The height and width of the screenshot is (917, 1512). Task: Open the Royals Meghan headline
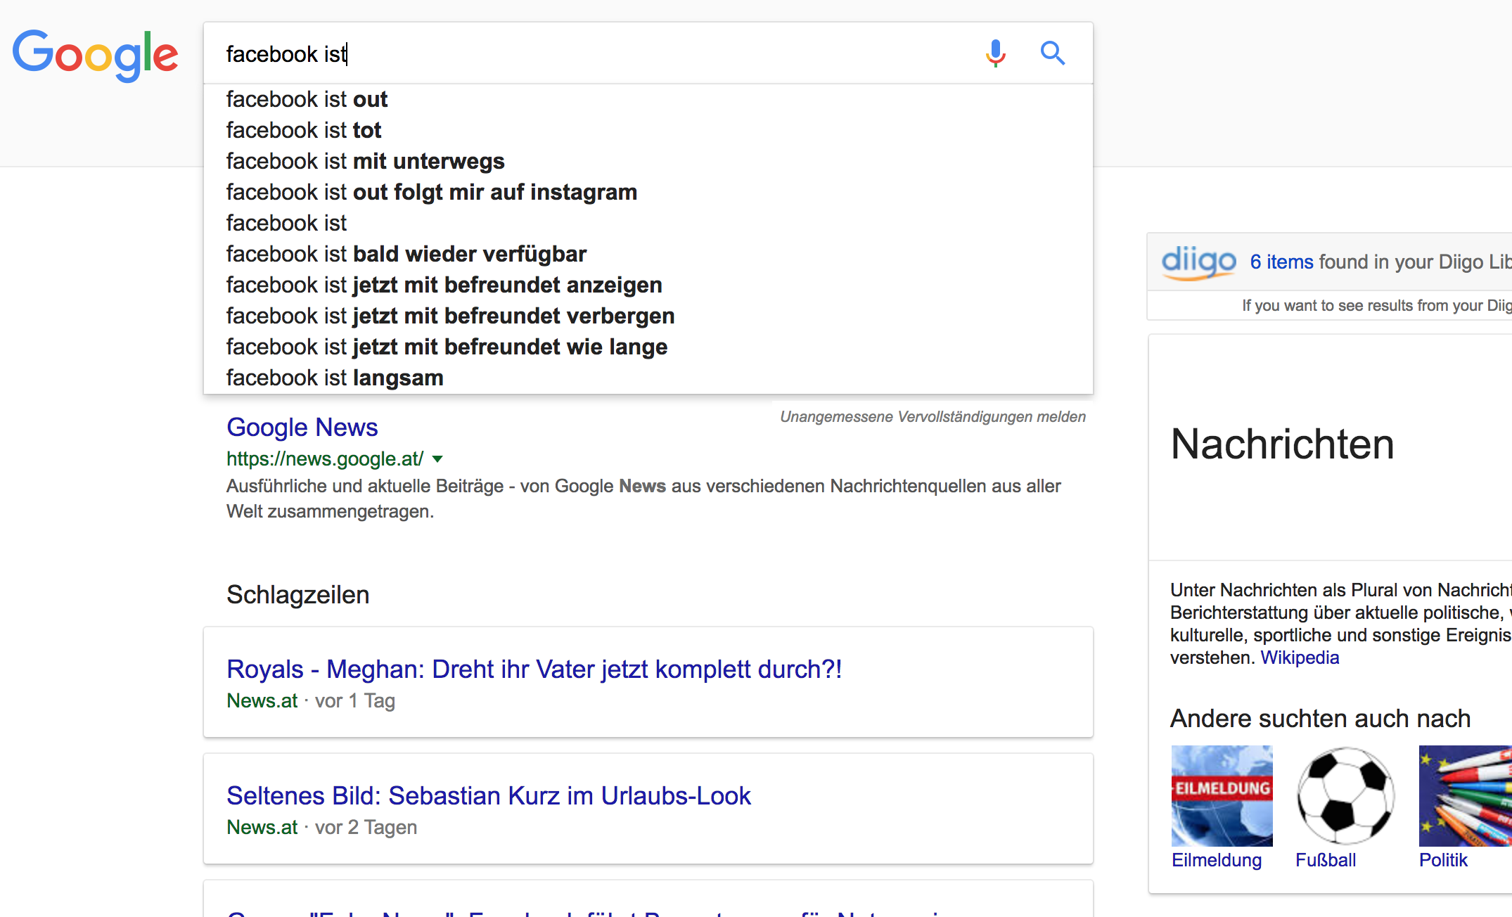click(534, 669)
